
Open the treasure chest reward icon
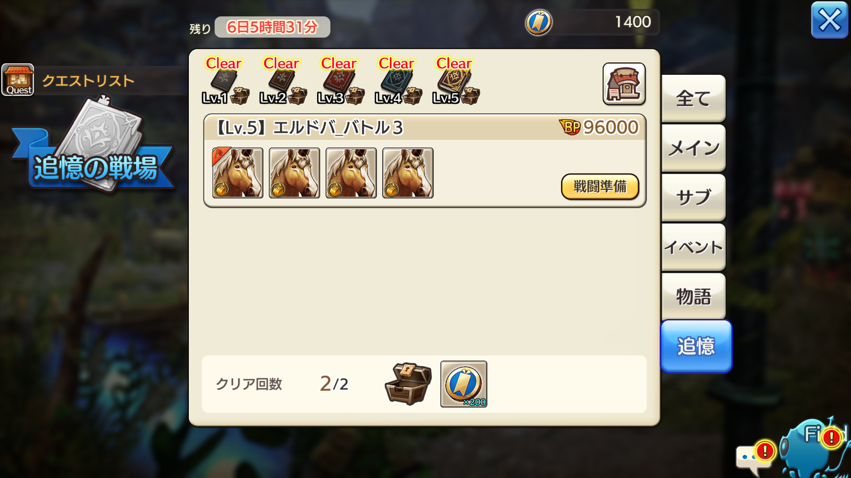tap(408, 384)
